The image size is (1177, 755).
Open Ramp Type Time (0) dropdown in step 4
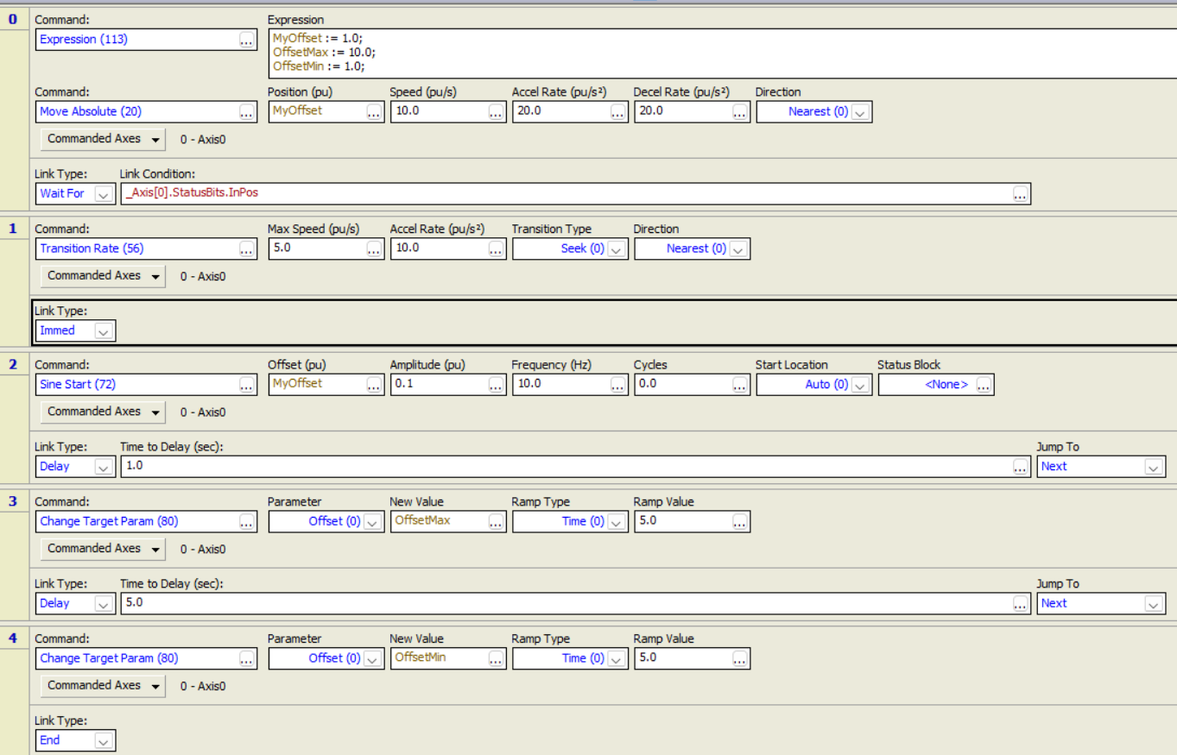617,658
